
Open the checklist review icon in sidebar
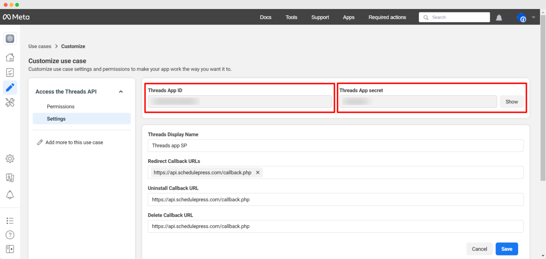click(x=10, y=72)
